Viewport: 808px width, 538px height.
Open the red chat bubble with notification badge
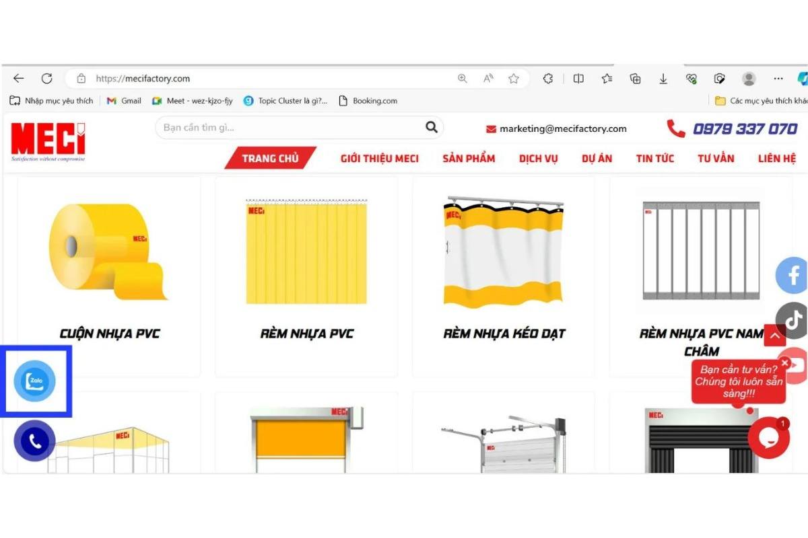point(768,437)
